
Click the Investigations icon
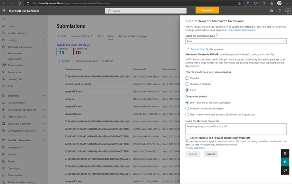(x=3, y=147)
